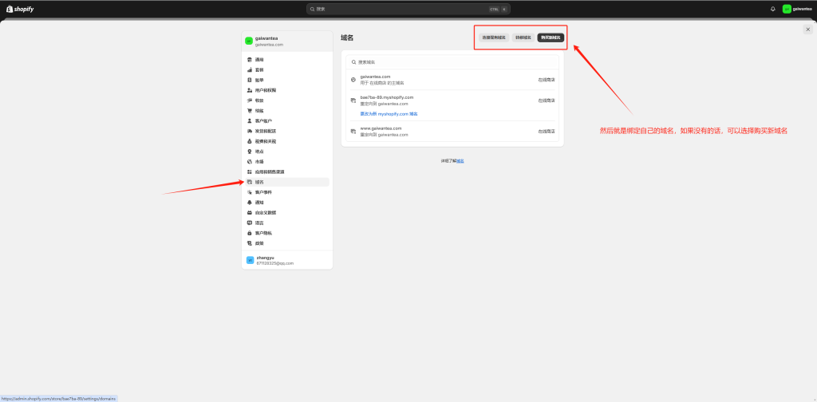The image size is (817, 402).
Task: Click the notification bell in top bar
Action: click(772, 9)
